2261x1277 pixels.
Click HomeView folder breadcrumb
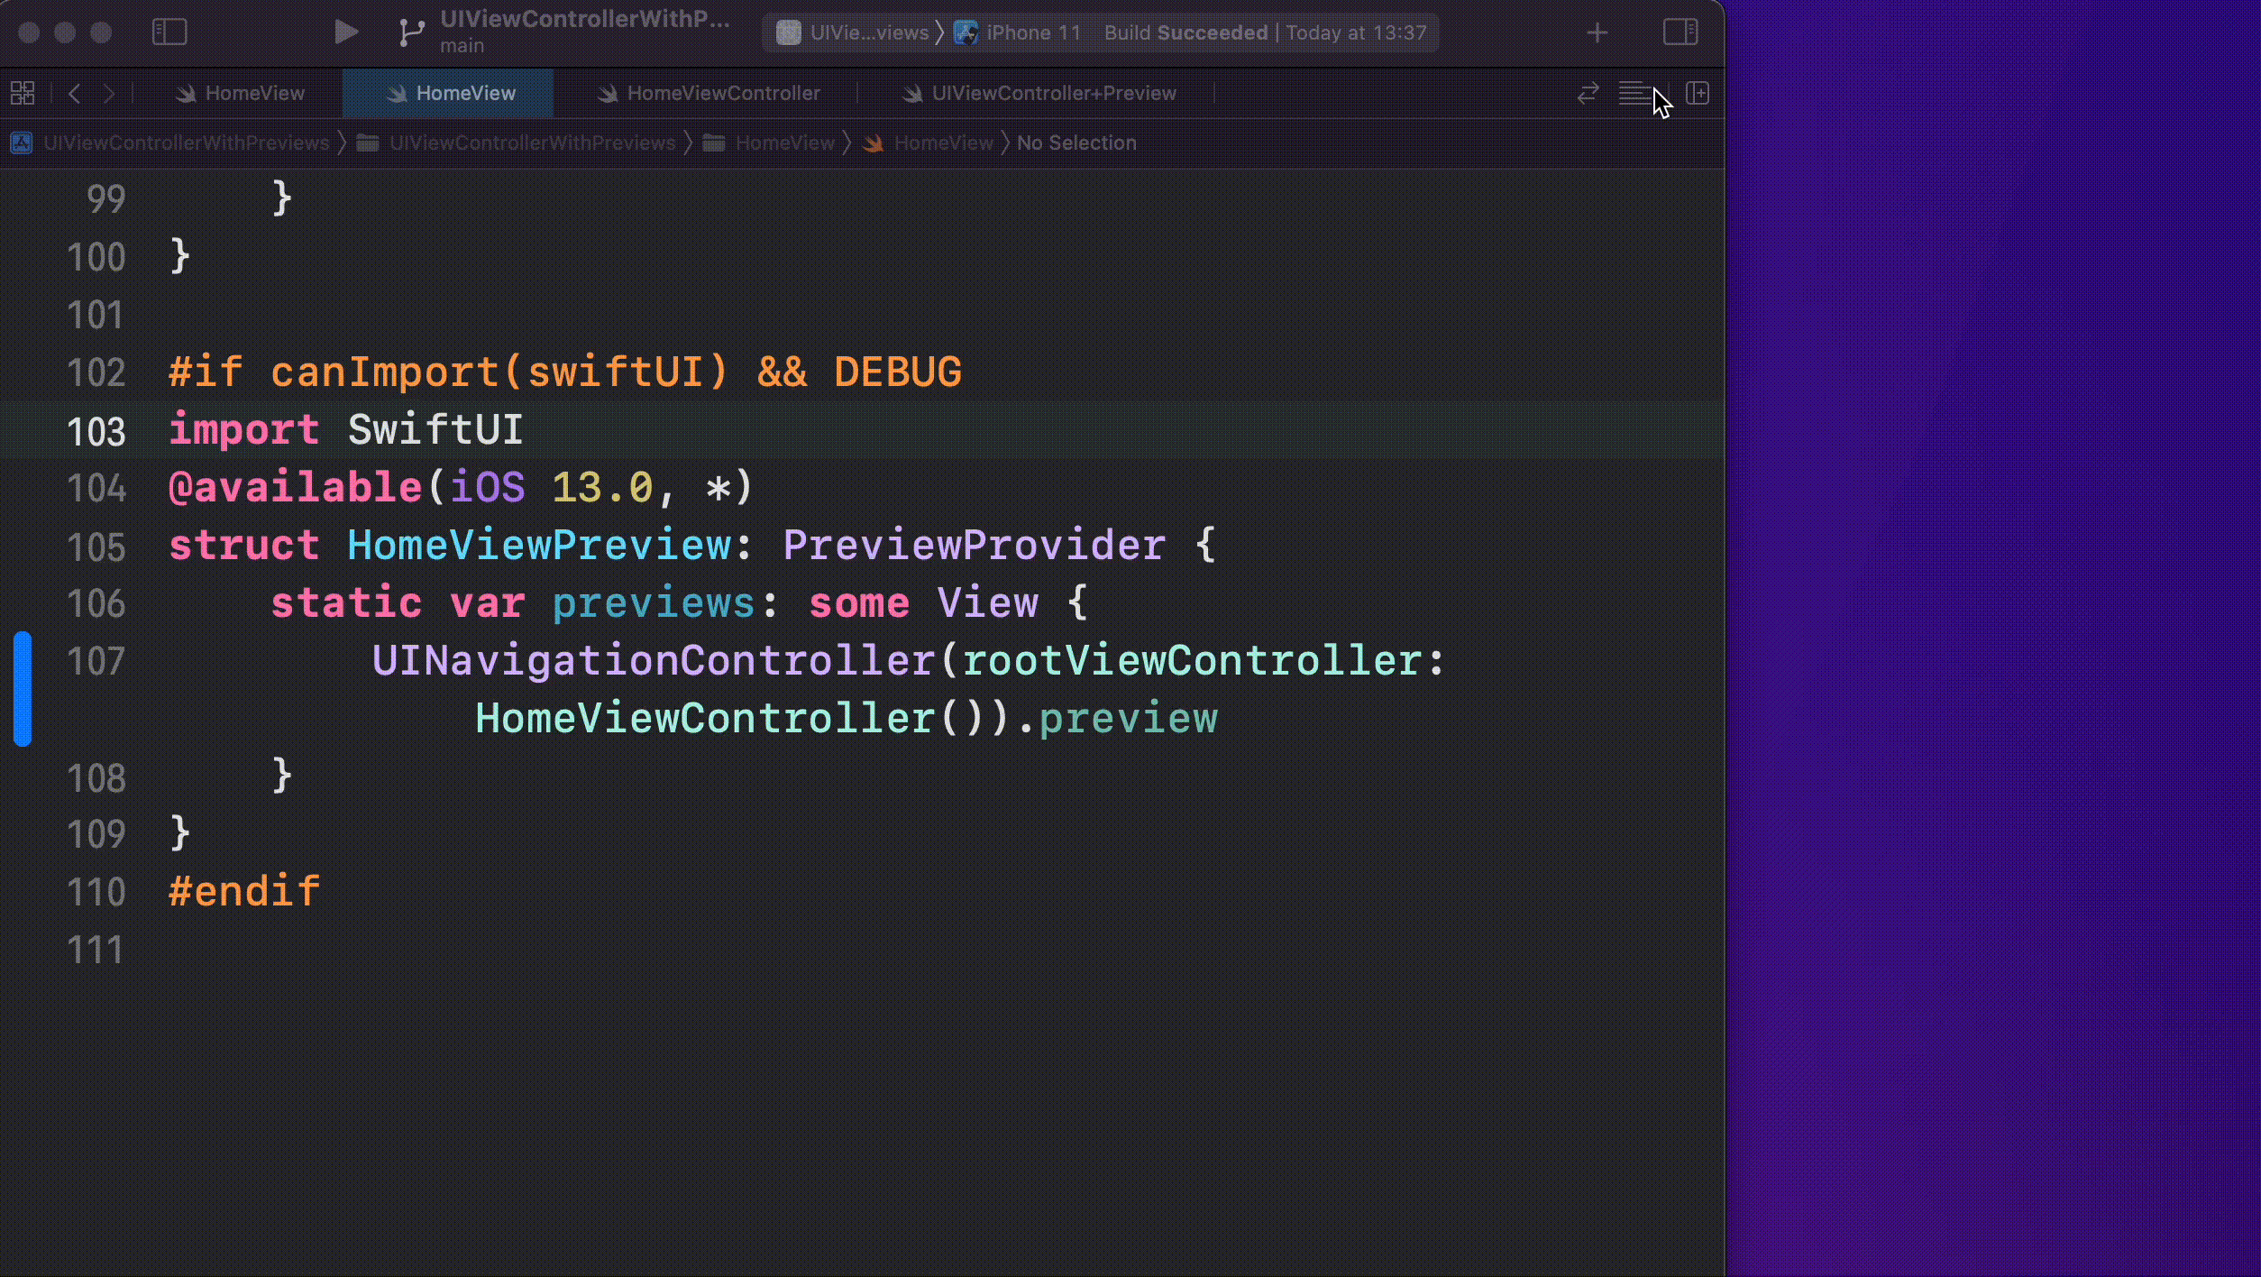click(x=769, y=142)
